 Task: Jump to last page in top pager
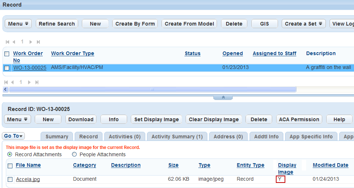pyautogui.click(x=38, y=42)
